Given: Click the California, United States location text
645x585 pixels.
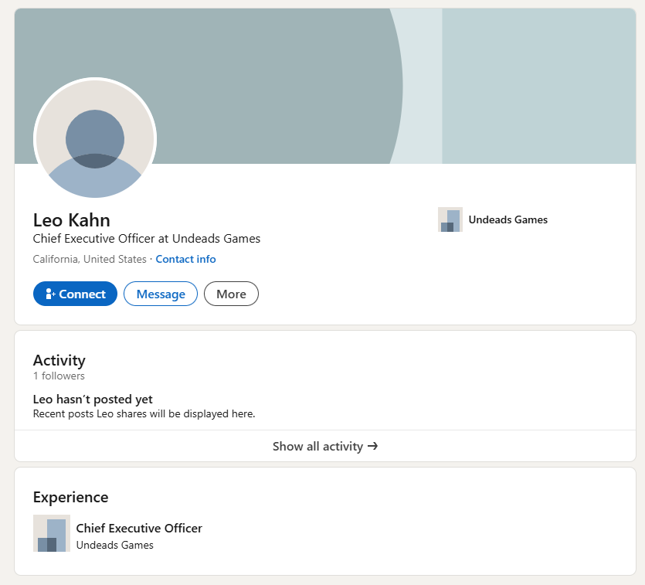Looking at the screenshot, I should [90, 259].
